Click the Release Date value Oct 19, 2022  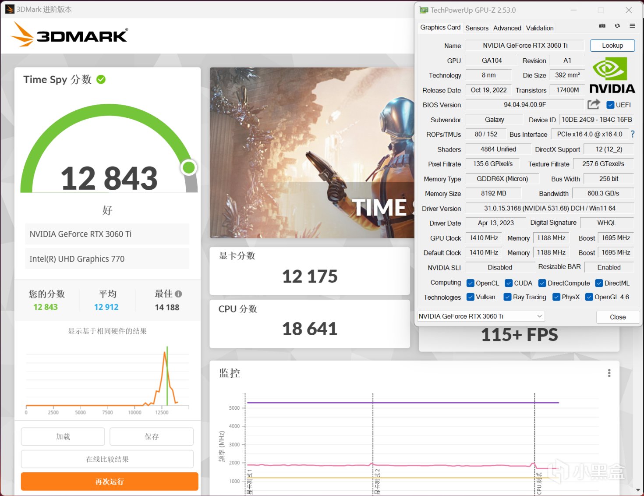pos(488,90)
